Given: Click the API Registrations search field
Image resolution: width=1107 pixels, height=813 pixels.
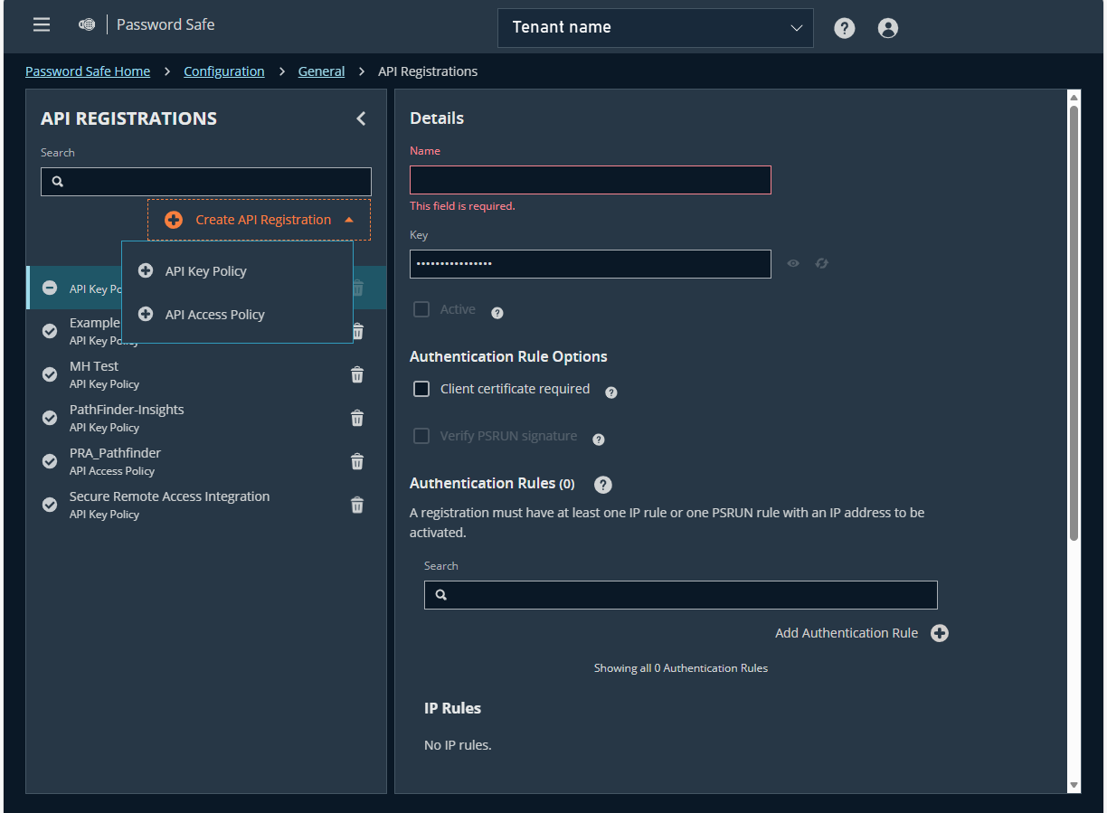Looking at the screenshot, I should click(206, 182).
